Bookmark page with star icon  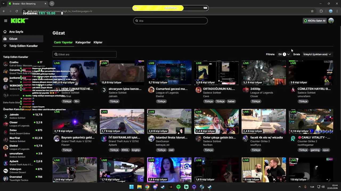coord(312,11)
